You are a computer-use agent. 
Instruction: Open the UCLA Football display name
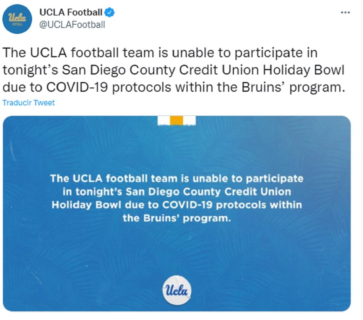click(x=71, y=12)
